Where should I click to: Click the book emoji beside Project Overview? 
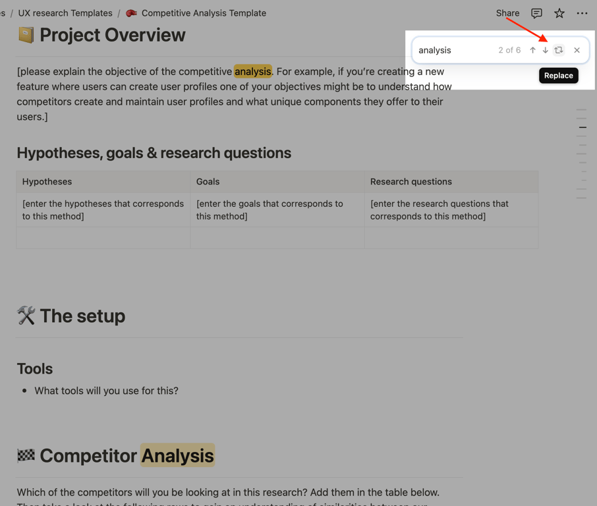[26, 35]
